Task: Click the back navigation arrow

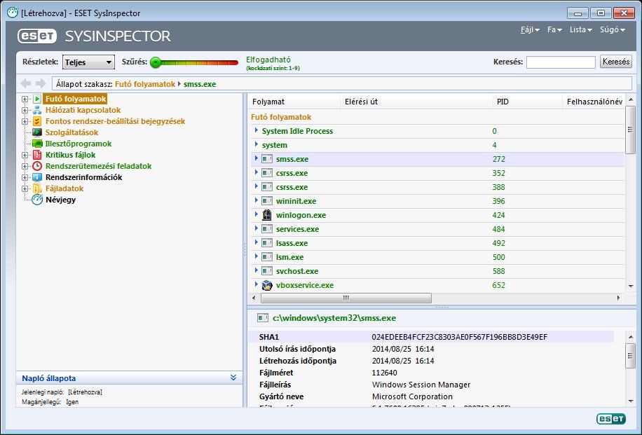Action: click(x=26, y=83)
